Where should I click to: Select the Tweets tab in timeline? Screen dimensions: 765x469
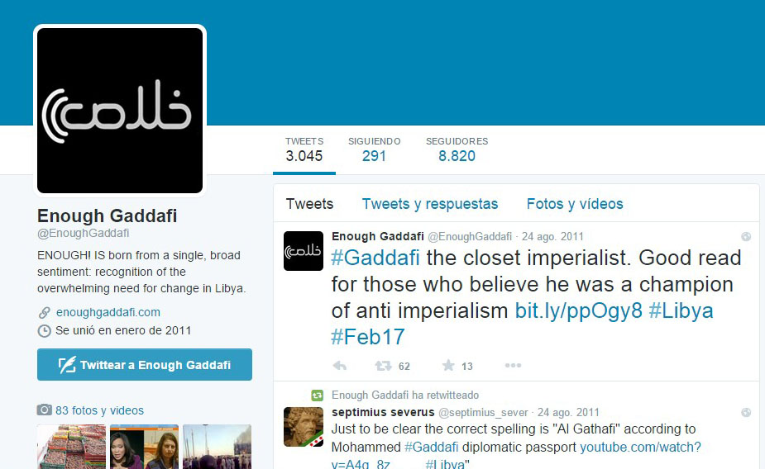309,204
